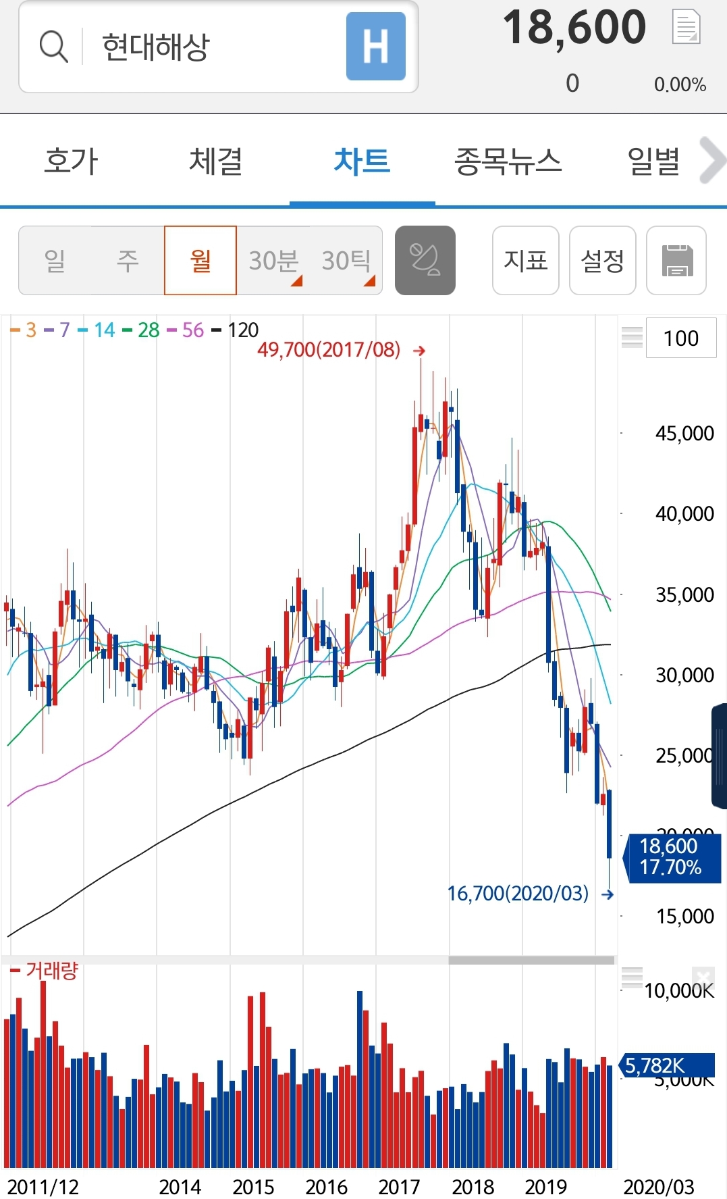The image size is (727, 1199).
Task: Tap the search magnifier icon
Action: point(54,47)
